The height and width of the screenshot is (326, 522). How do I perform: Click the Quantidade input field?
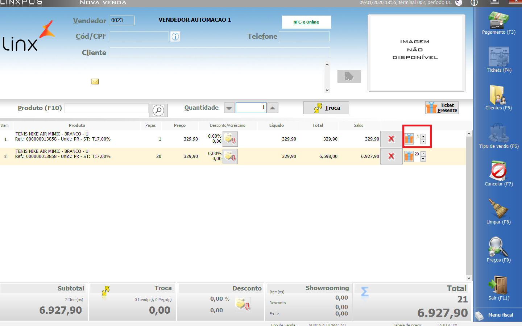(x=251, y=108)
